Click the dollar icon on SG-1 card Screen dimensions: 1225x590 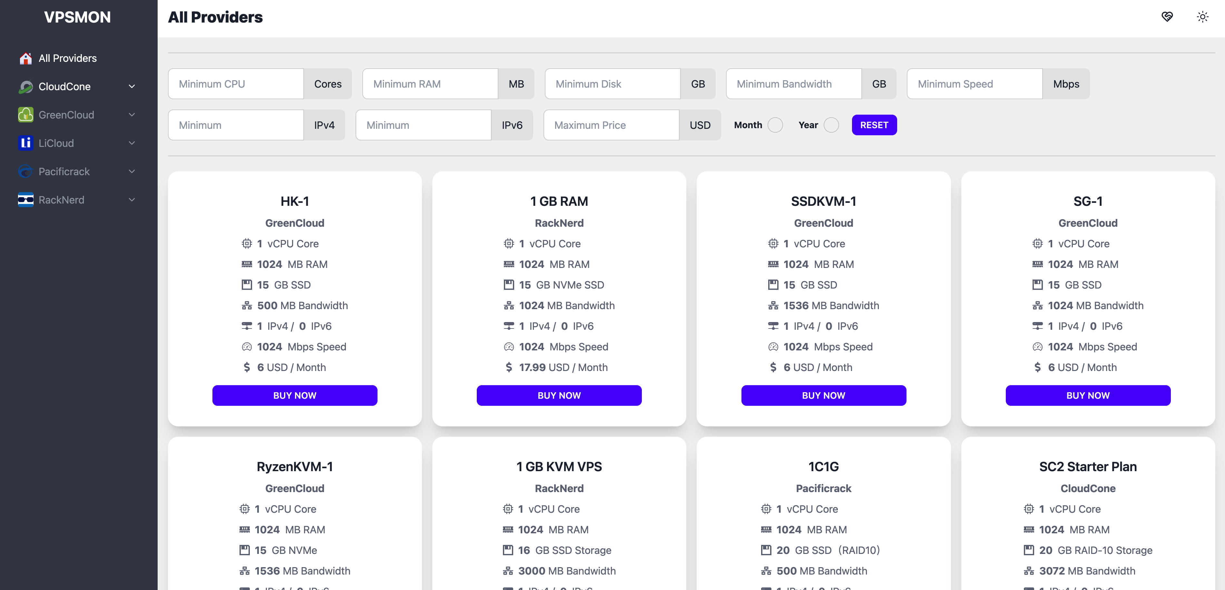tap(1038, 367)
